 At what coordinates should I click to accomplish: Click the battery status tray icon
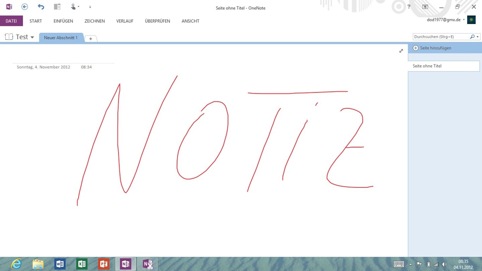point(428,264)
